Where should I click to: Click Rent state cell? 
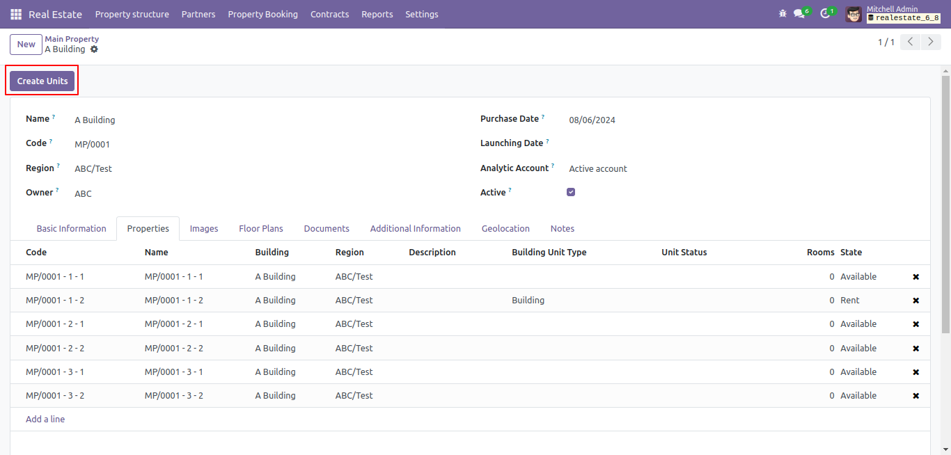point(870,301)
